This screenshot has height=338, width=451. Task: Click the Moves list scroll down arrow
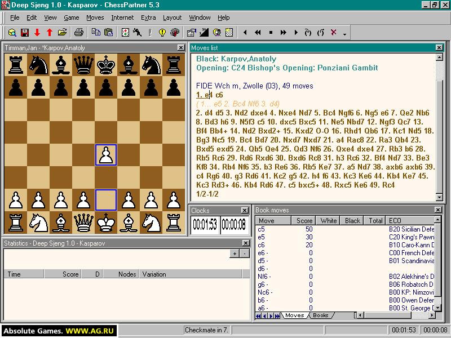click(x=439, y=197)
